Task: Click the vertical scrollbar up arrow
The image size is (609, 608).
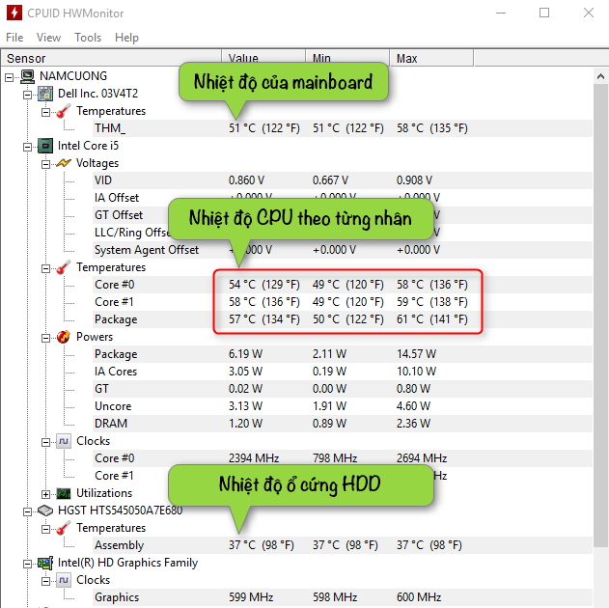Action: coord(600,76)
